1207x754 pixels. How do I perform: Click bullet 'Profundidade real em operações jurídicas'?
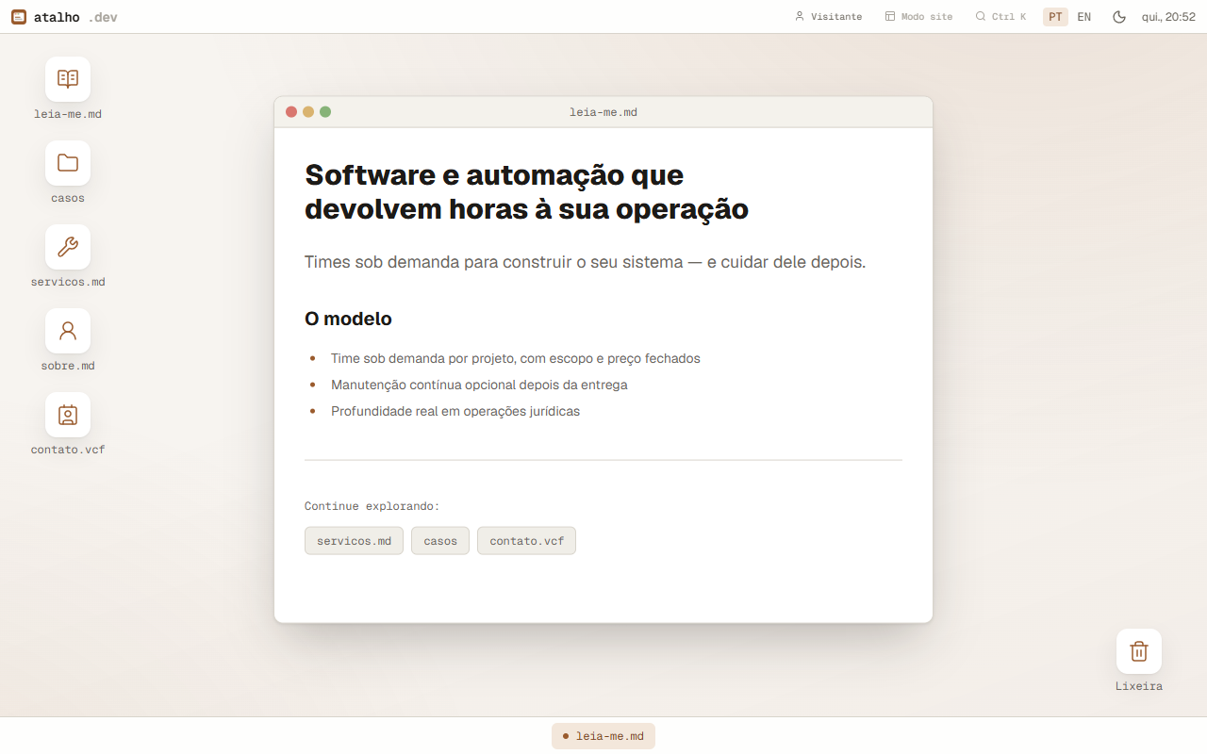click(x=455, y=411)
